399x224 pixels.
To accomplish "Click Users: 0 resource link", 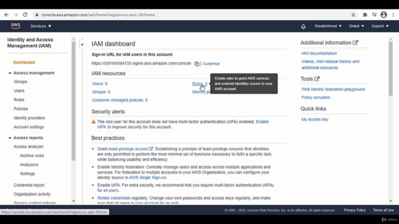I will [100, 83].
